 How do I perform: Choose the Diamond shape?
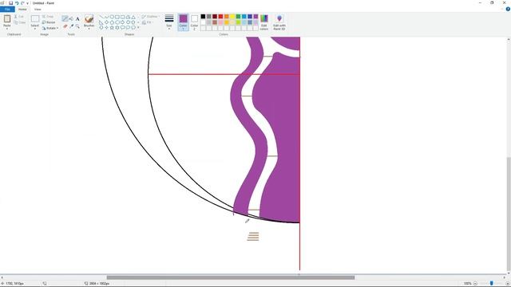click(106, 22)
